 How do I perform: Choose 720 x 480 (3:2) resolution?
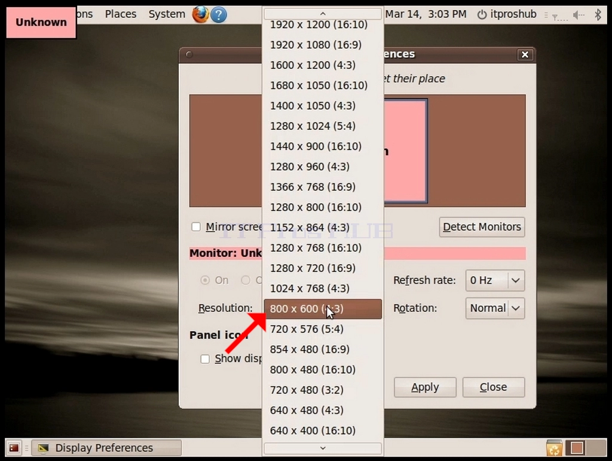click(x=323, y=390)
